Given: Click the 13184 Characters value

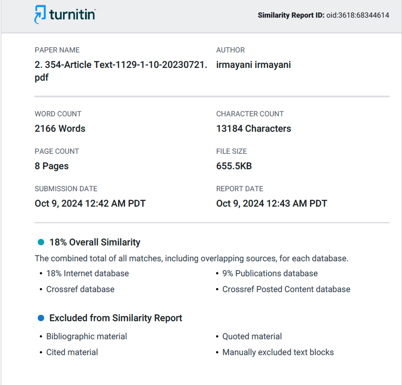Looking at the screenshot, I should [254, 129].
